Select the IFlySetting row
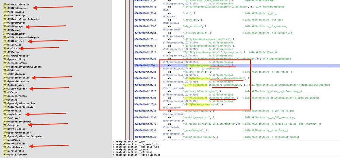 pyautogui.click(x=10, y=100)
